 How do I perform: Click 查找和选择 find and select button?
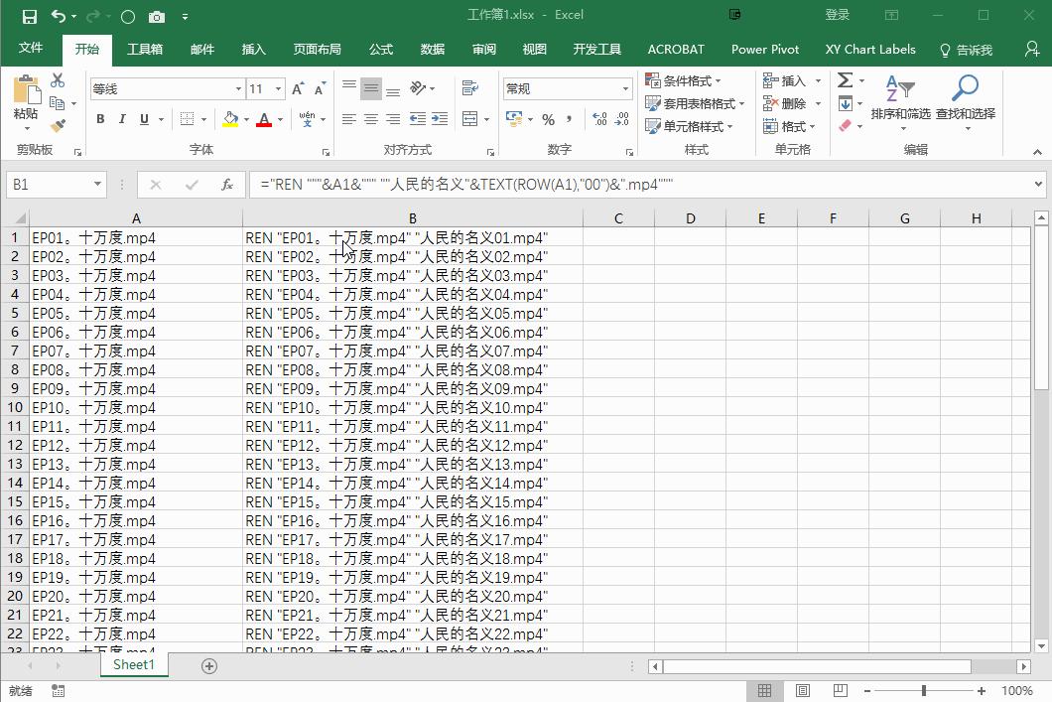[x=966, y=102]
